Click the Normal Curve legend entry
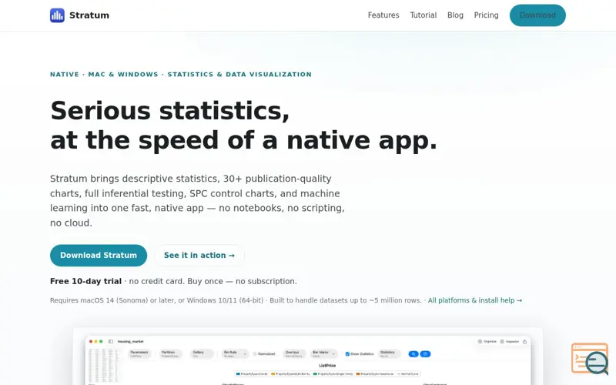 408,373
